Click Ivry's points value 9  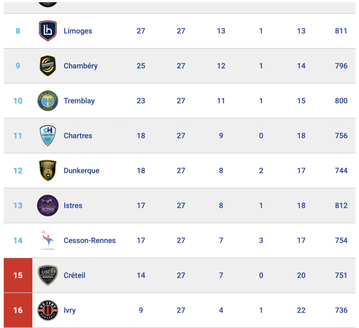(x=141, y=310)
